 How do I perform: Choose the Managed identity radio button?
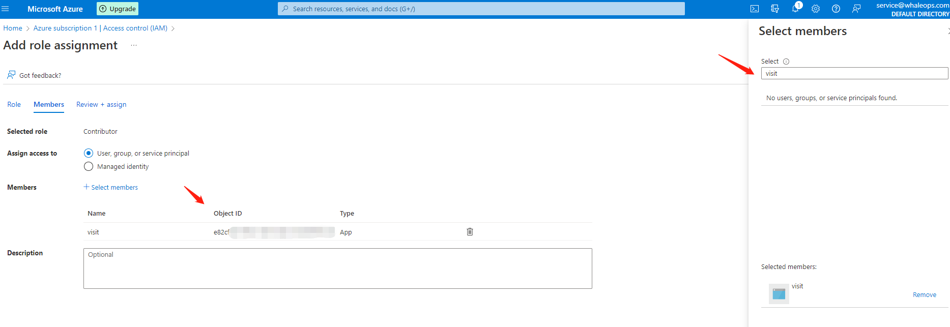pyautogui.click(x=89, y=166)
